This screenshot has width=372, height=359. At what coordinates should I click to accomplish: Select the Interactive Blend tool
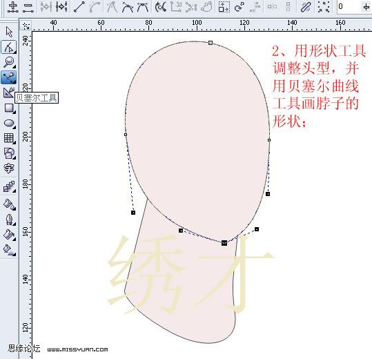point(9,186)
